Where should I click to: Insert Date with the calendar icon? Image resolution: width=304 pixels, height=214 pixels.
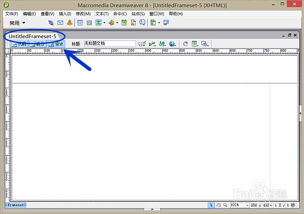[x=124, y=22]
